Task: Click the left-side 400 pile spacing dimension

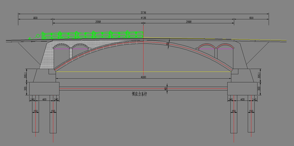Action: [44, 99]
